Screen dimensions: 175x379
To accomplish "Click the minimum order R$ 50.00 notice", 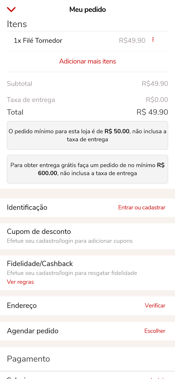I will [87, 135].
